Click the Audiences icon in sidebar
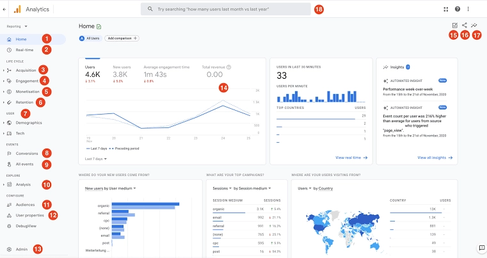The height and width of the screenshot is (258, 487). (x=10, y=205)
